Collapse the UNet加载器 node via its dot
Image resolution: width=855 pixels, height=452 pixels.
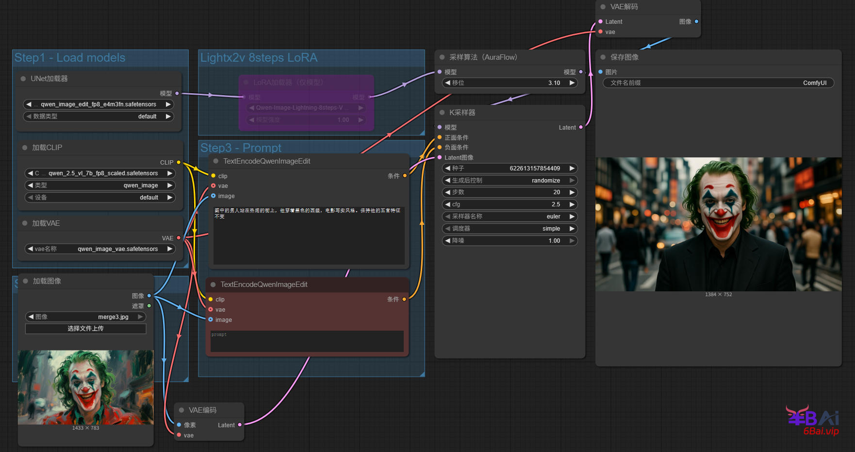(23, 79)
